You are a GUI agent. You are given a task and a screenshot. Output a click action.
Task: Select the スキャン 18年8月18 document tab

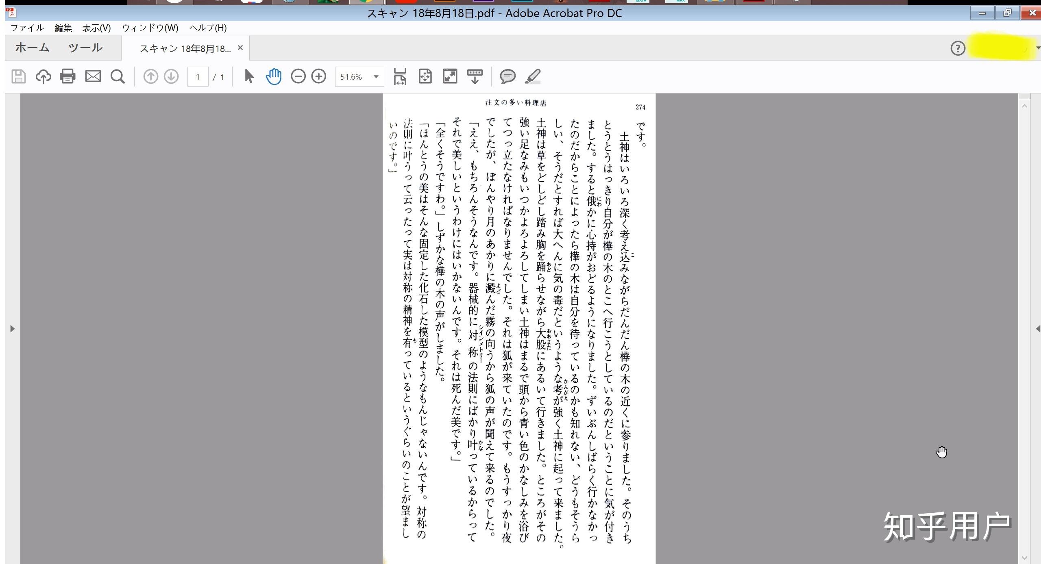pos(185,48)
